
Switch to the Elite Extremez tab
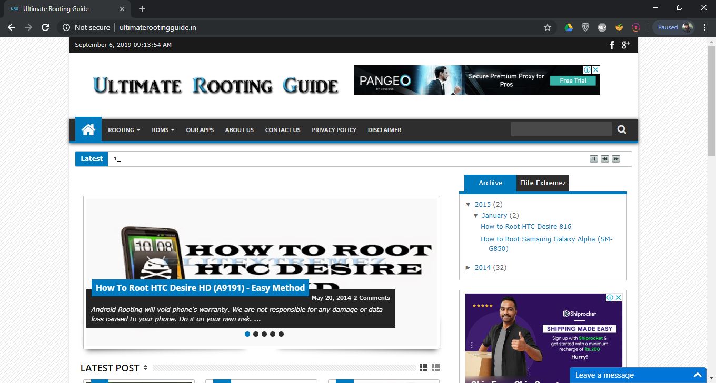click(x=543, y=183)
